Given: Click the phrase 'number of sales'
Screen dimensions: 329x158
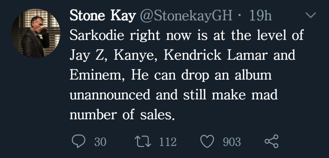Looking at the screenshot, I should click(123, 115).
